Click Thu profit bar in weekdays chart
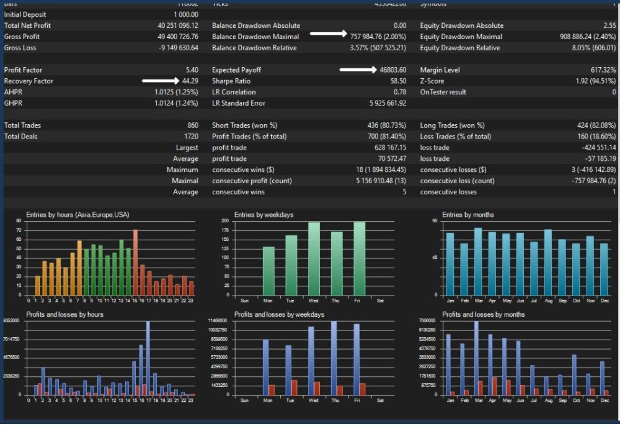This screenshot has height=426, width=620. (x=334, y=358)
